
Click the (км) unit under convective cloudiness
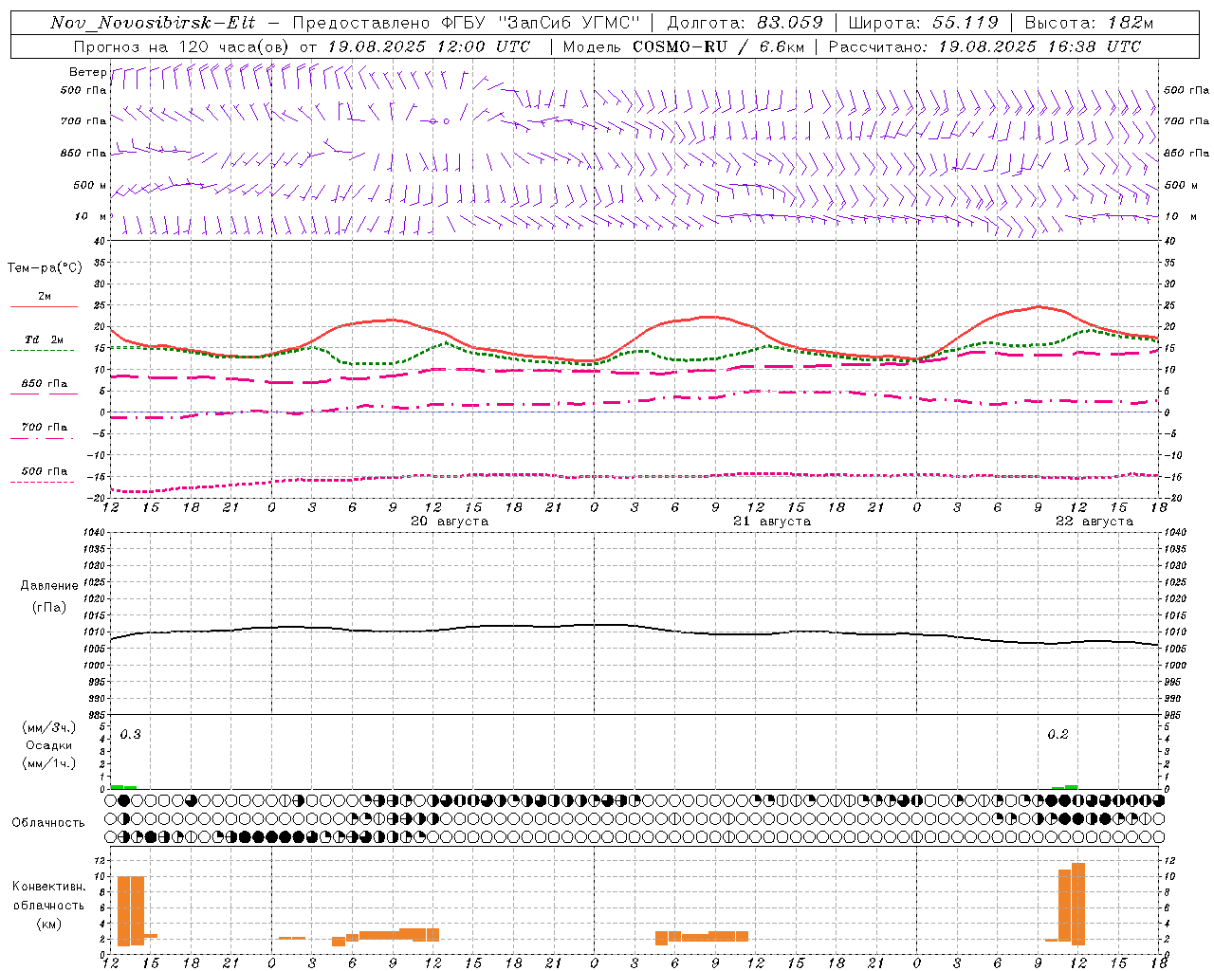click(x=49, y=924)
